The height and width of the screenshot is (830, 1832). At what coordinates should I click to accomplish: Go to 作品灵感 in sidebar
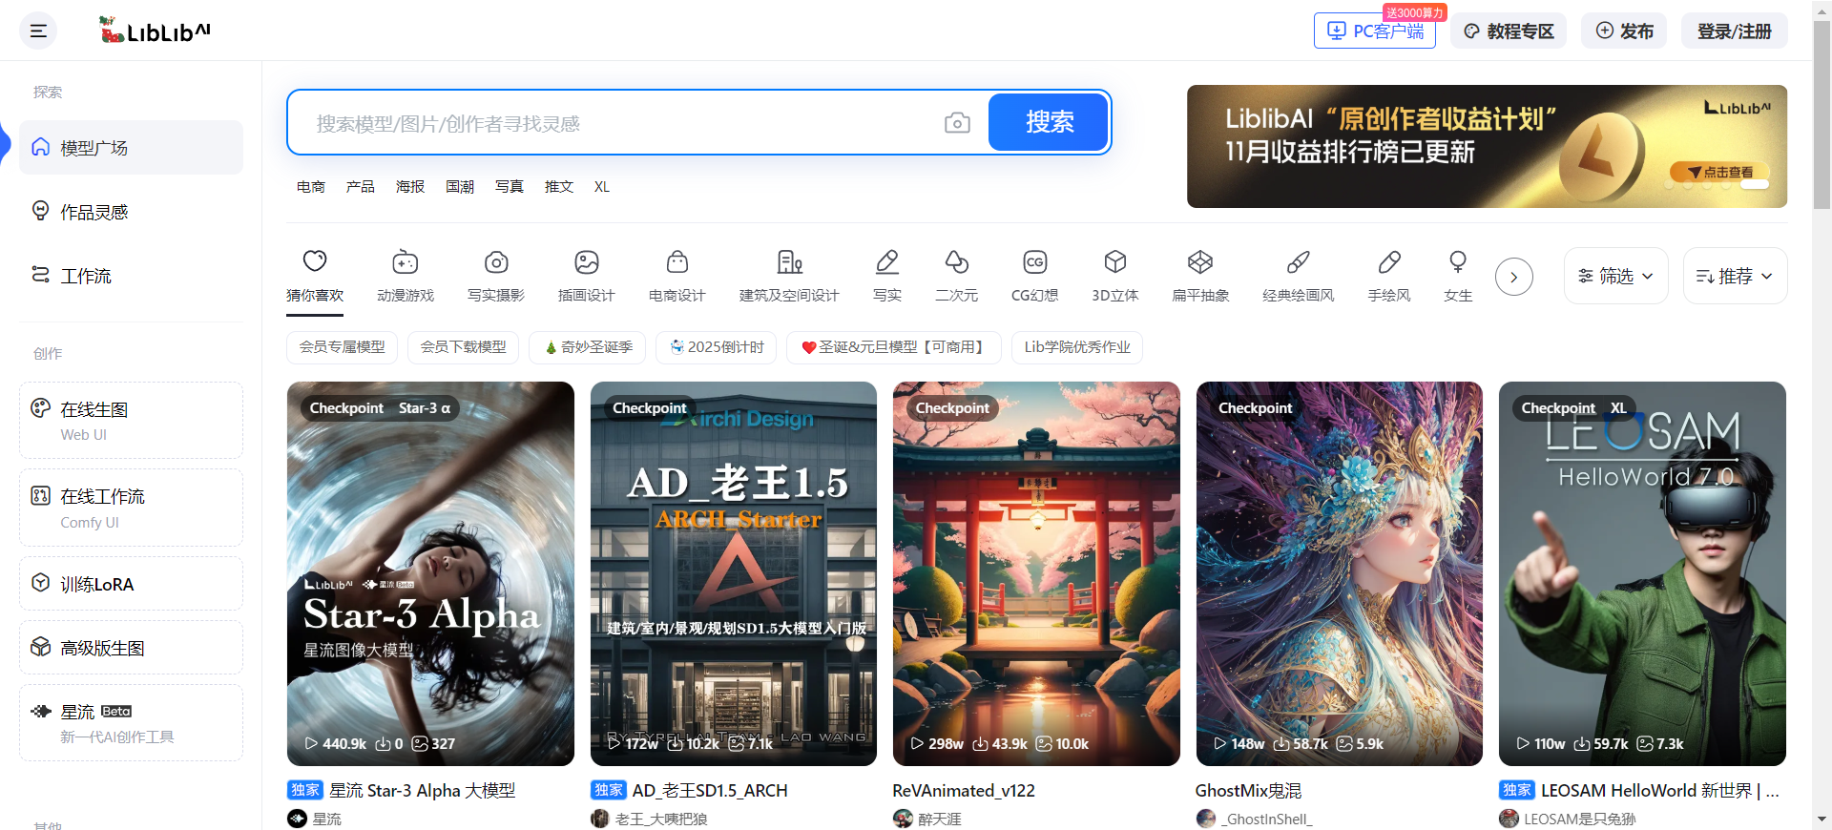pyautogui.click(x=131, y=212)
